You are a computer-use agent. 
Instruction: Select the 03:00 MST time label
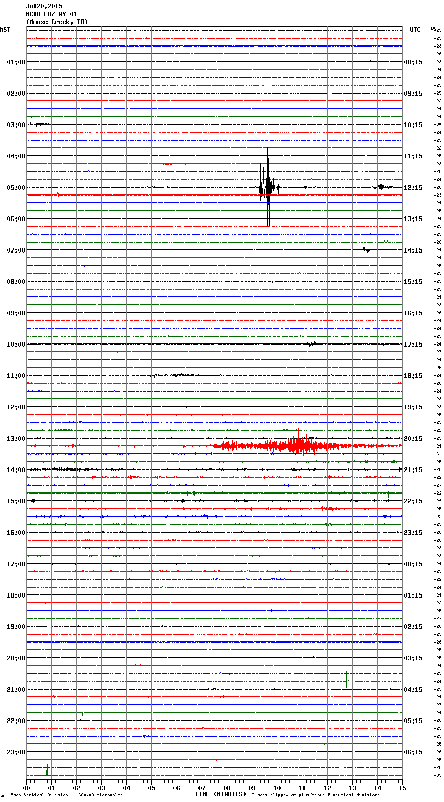(x=16, y=125)
